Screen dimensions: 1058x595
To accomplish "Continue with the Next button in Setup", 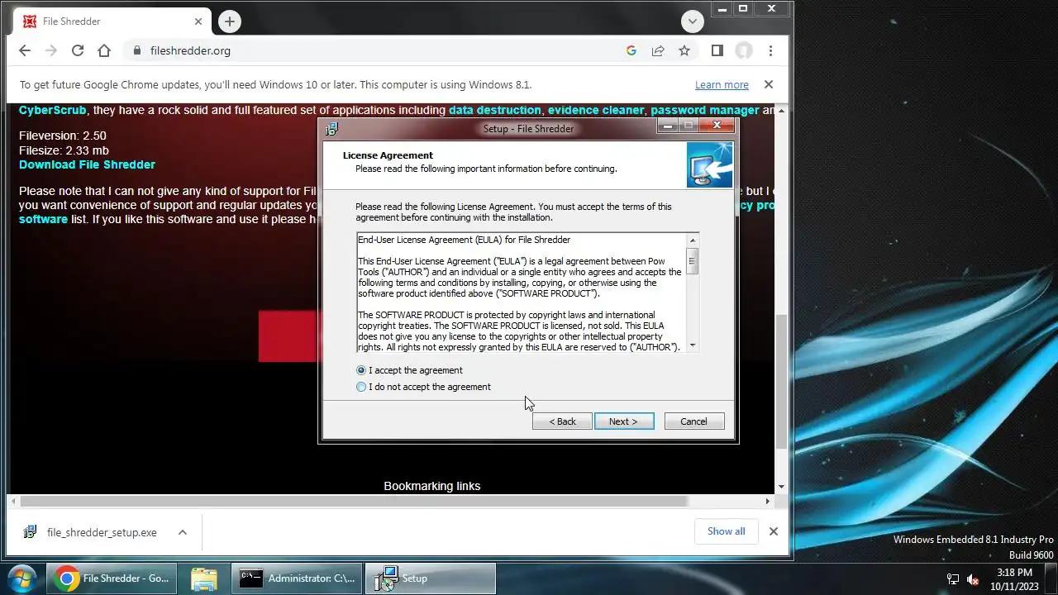I will click(624, 421).
